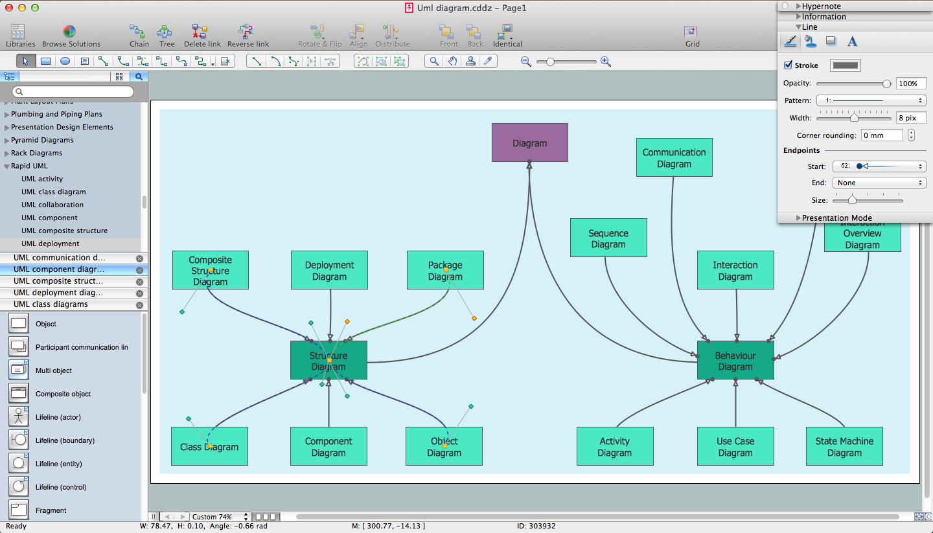Click the Reverse link icon
This screenshot has width=933, height=533.
click(x=247, y=32)
